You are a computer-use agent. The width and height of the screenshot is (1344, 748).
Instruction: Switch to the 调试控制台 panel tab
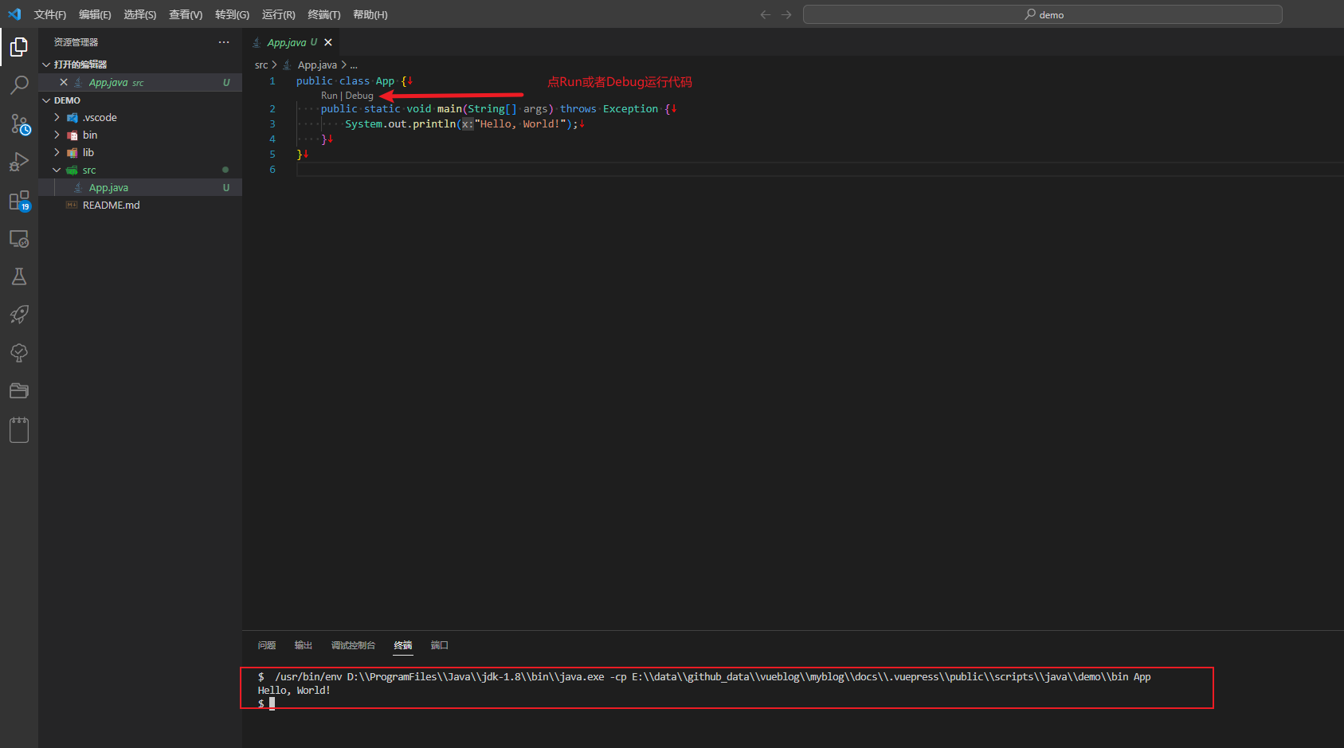pyautogui.click(x=353, y=645)
